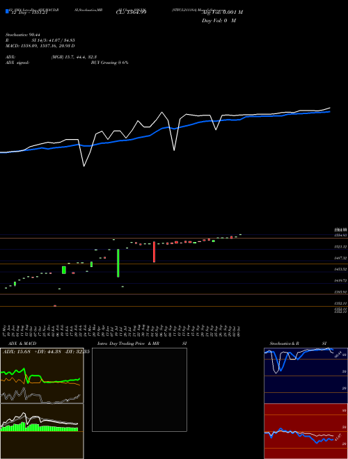Click the '(MGR) 15.7, 44.4, 32.3' ADX values
Image resolution: width=348 pixels, height=459 pixels.
[x=74, y=57]
